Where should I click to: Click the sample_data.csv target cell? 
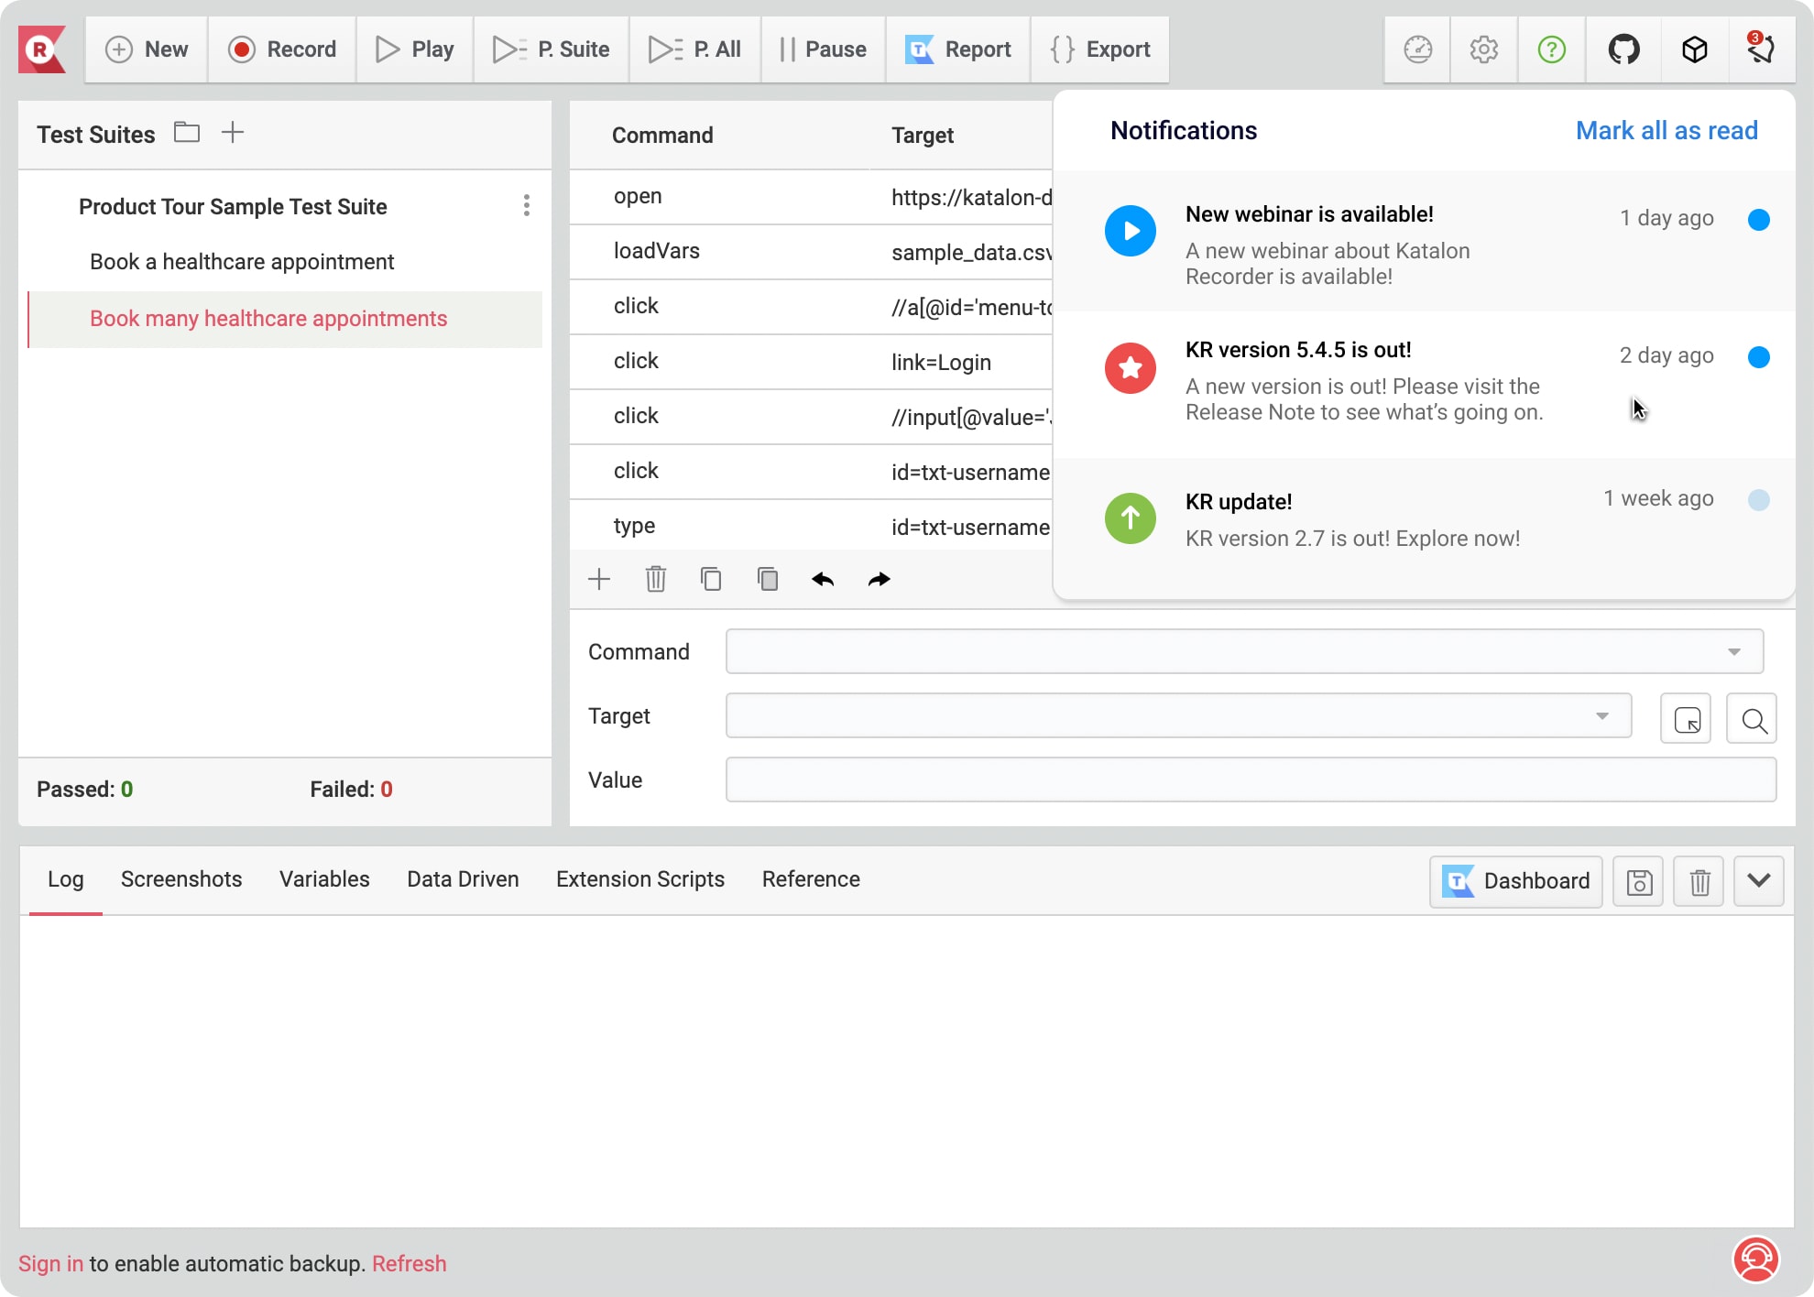tap(971, 253)
